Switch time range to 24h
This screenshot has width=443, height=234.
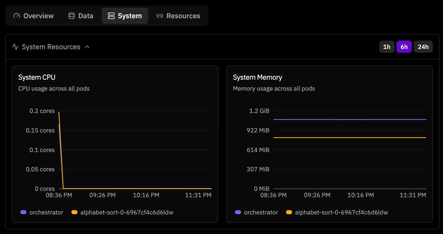[423, 47]
